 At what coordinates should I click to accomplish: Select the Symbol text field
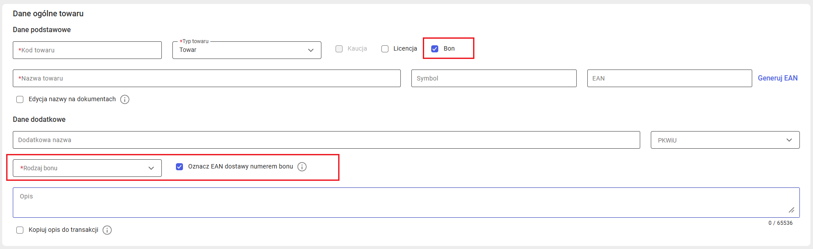(494, 78)
